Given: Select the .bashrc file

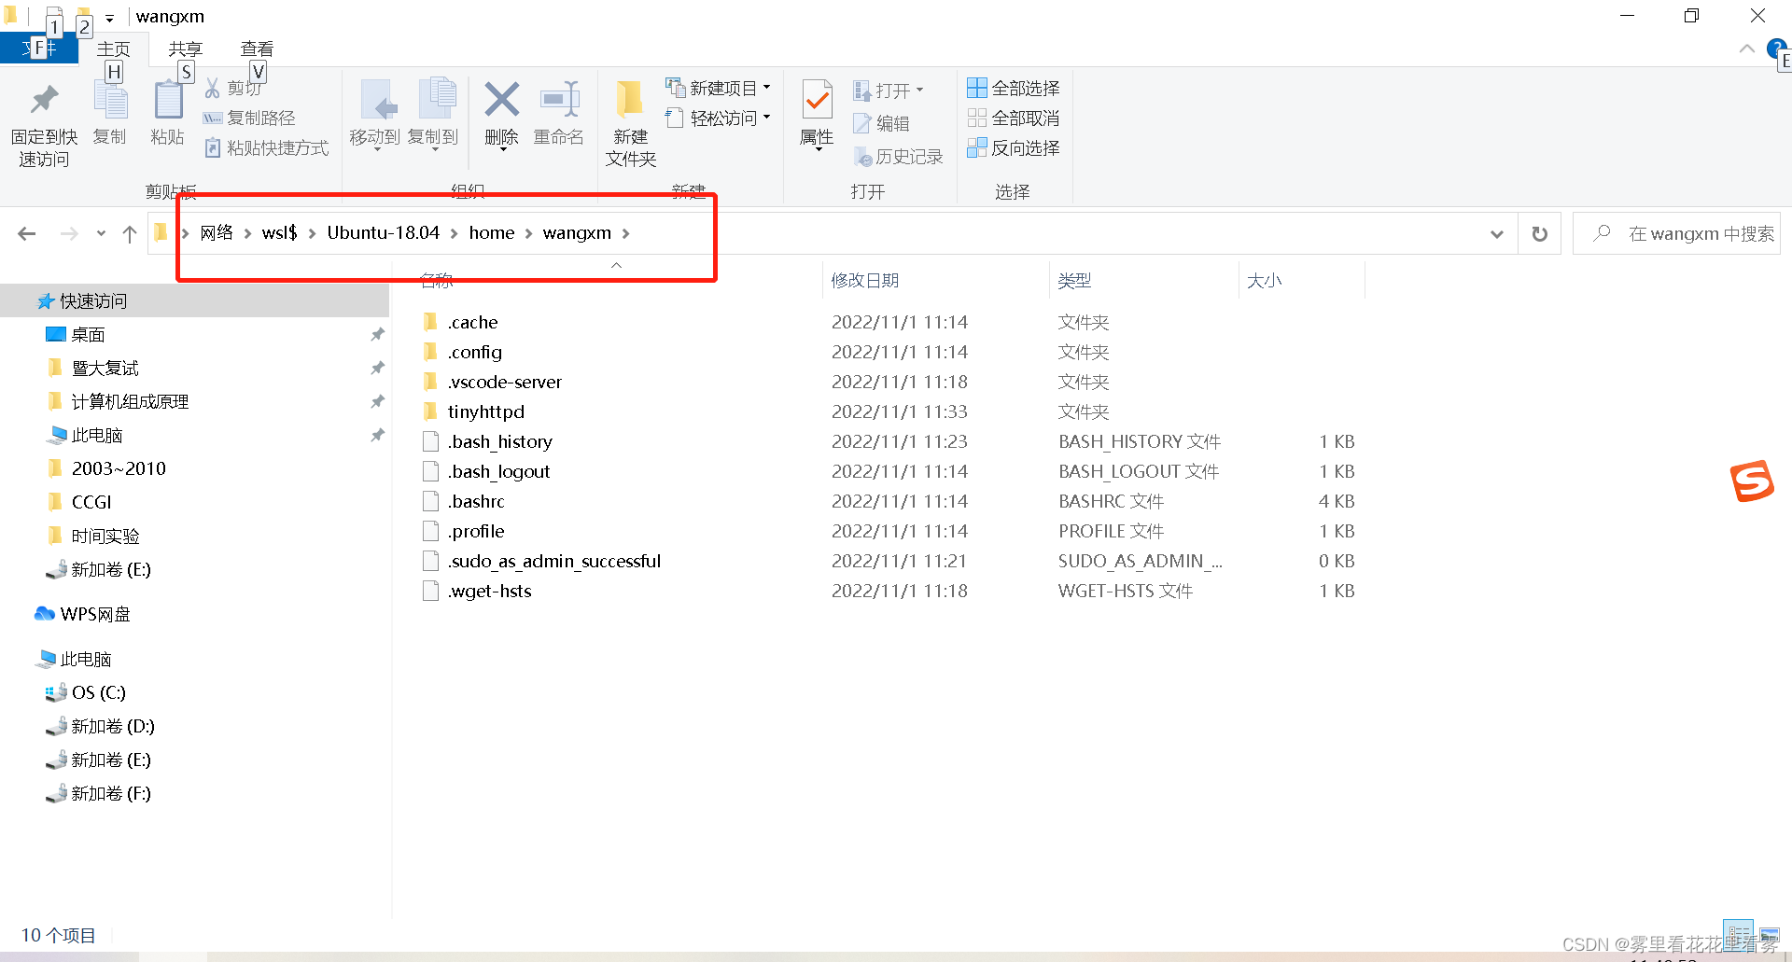Looking at the screenshot, I should click(476, 501).
